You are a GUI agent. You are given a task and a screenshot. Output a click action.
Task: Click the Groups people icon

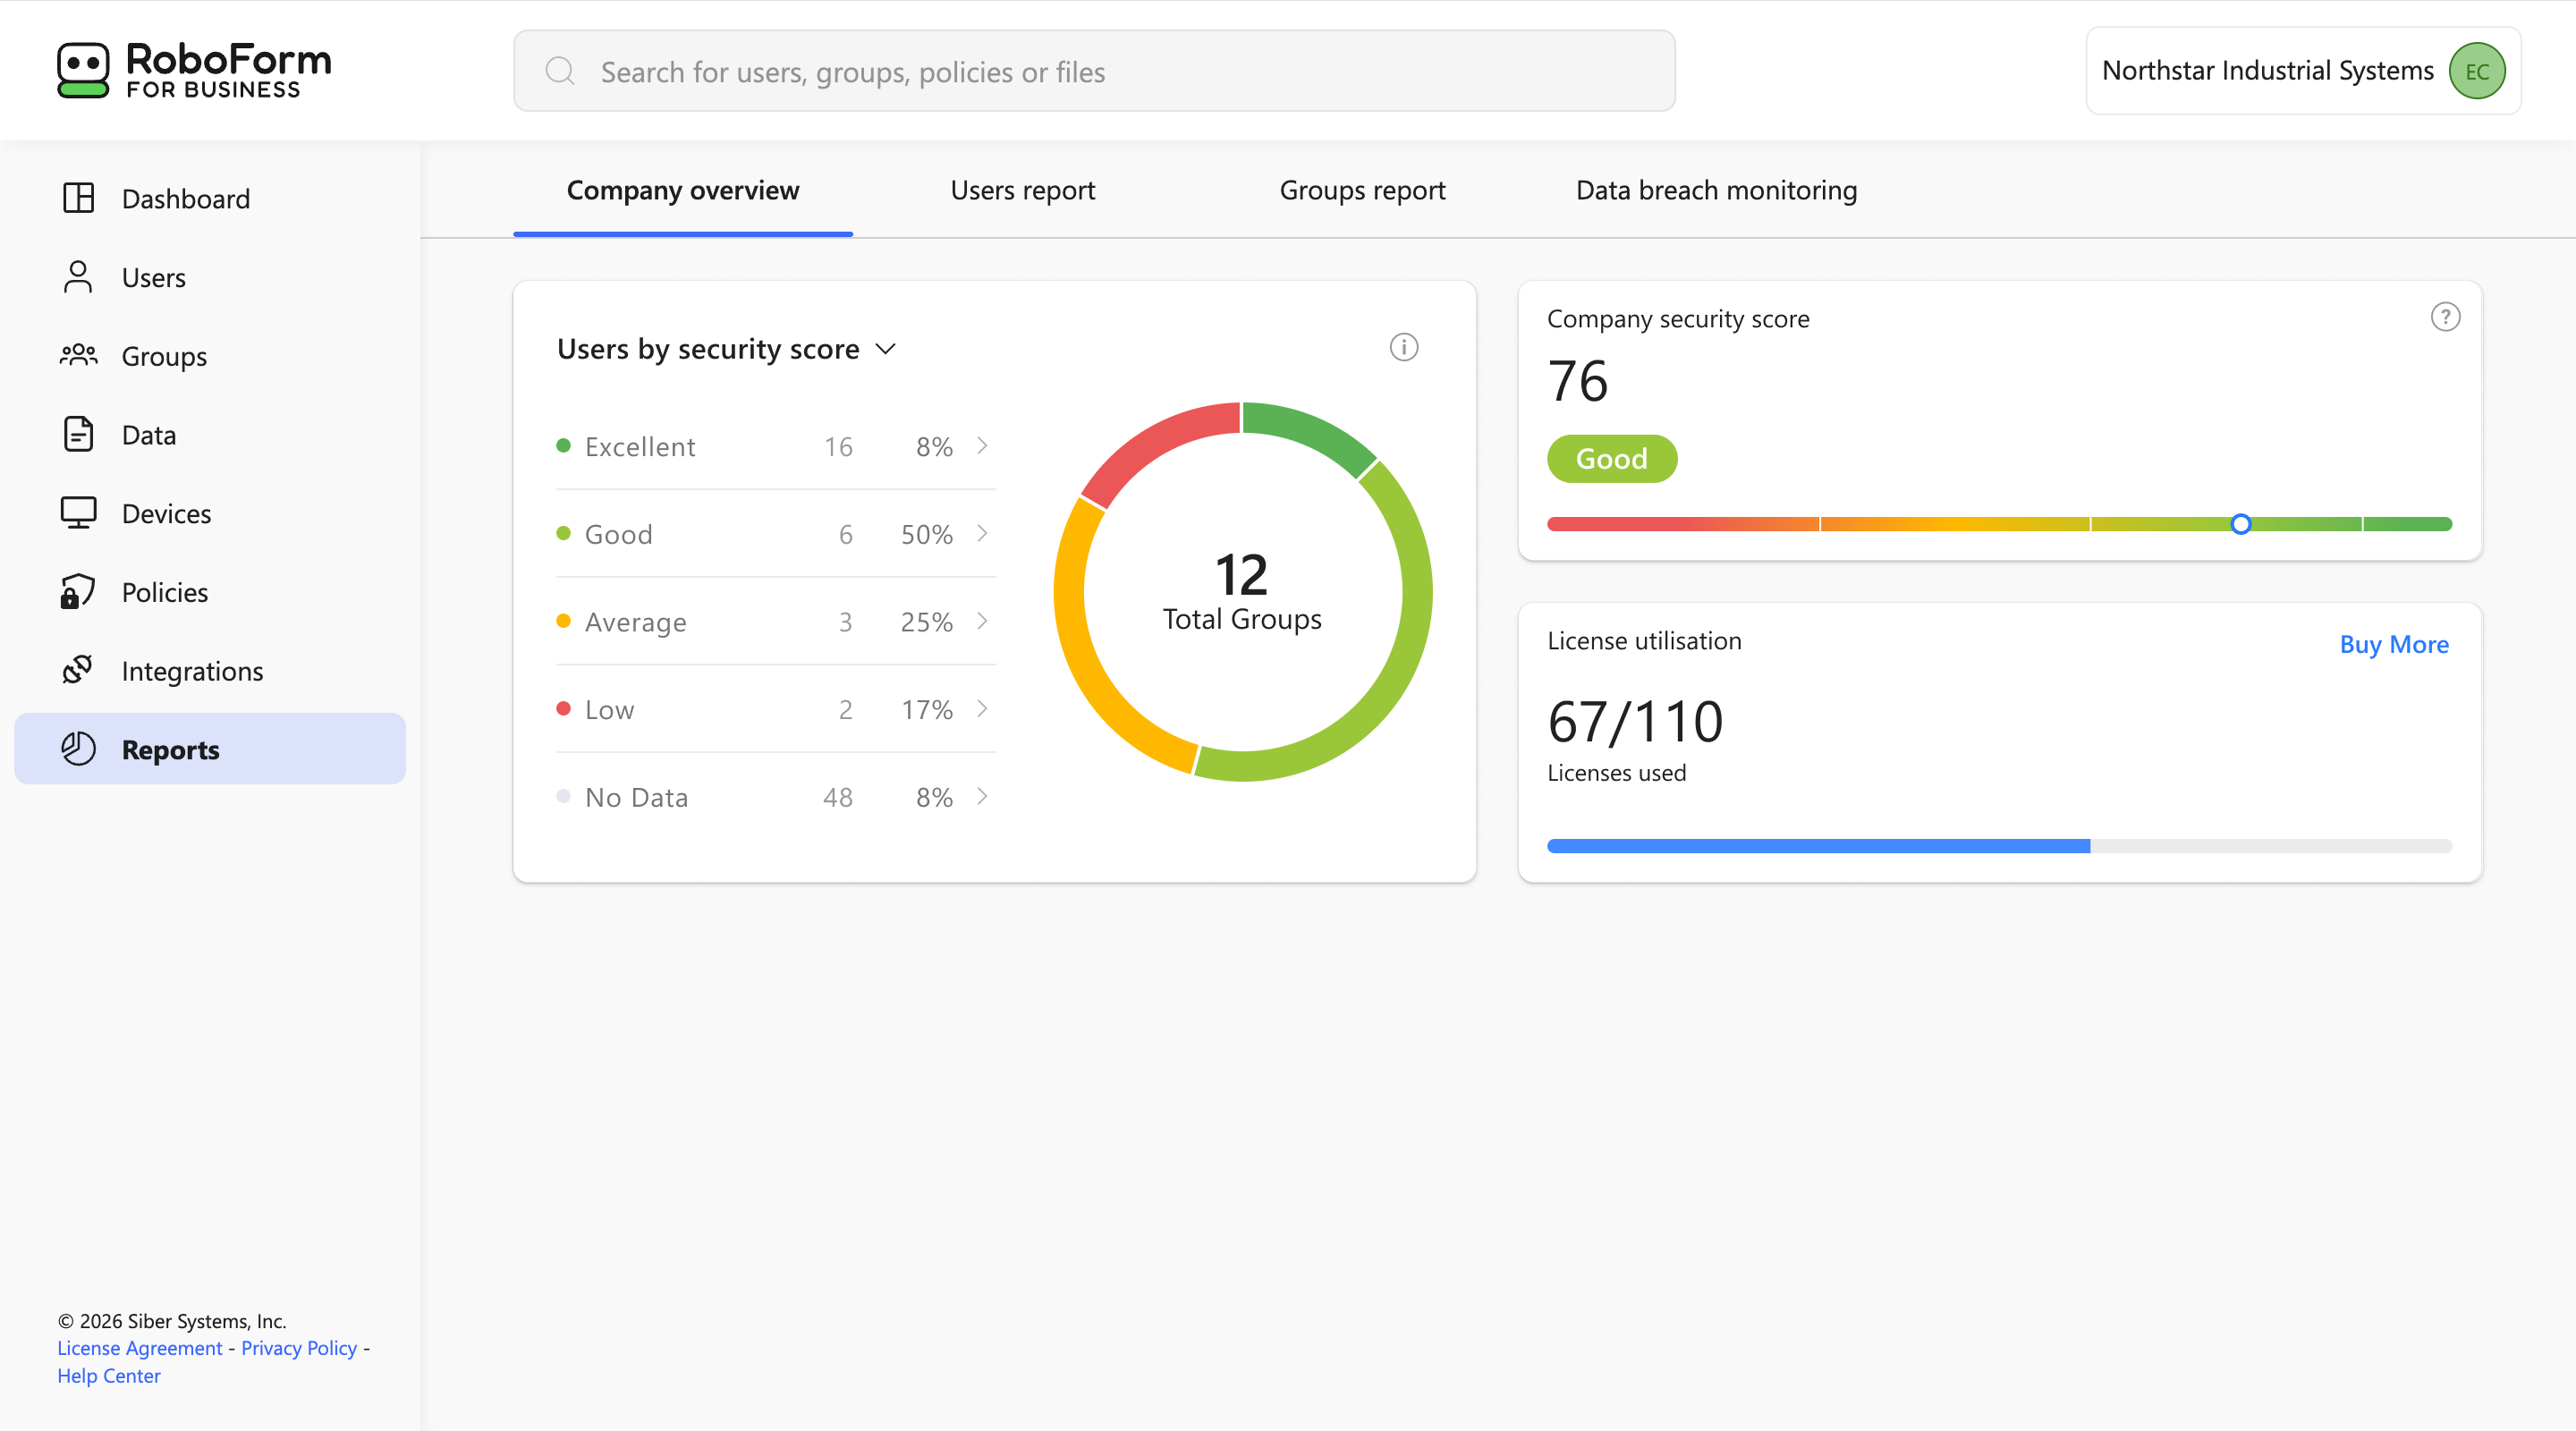(x=78, y=355)
